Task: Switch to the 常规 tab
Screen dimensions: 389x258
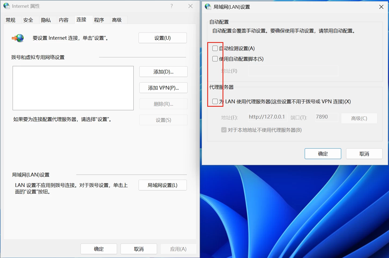Action: [11, 20]
